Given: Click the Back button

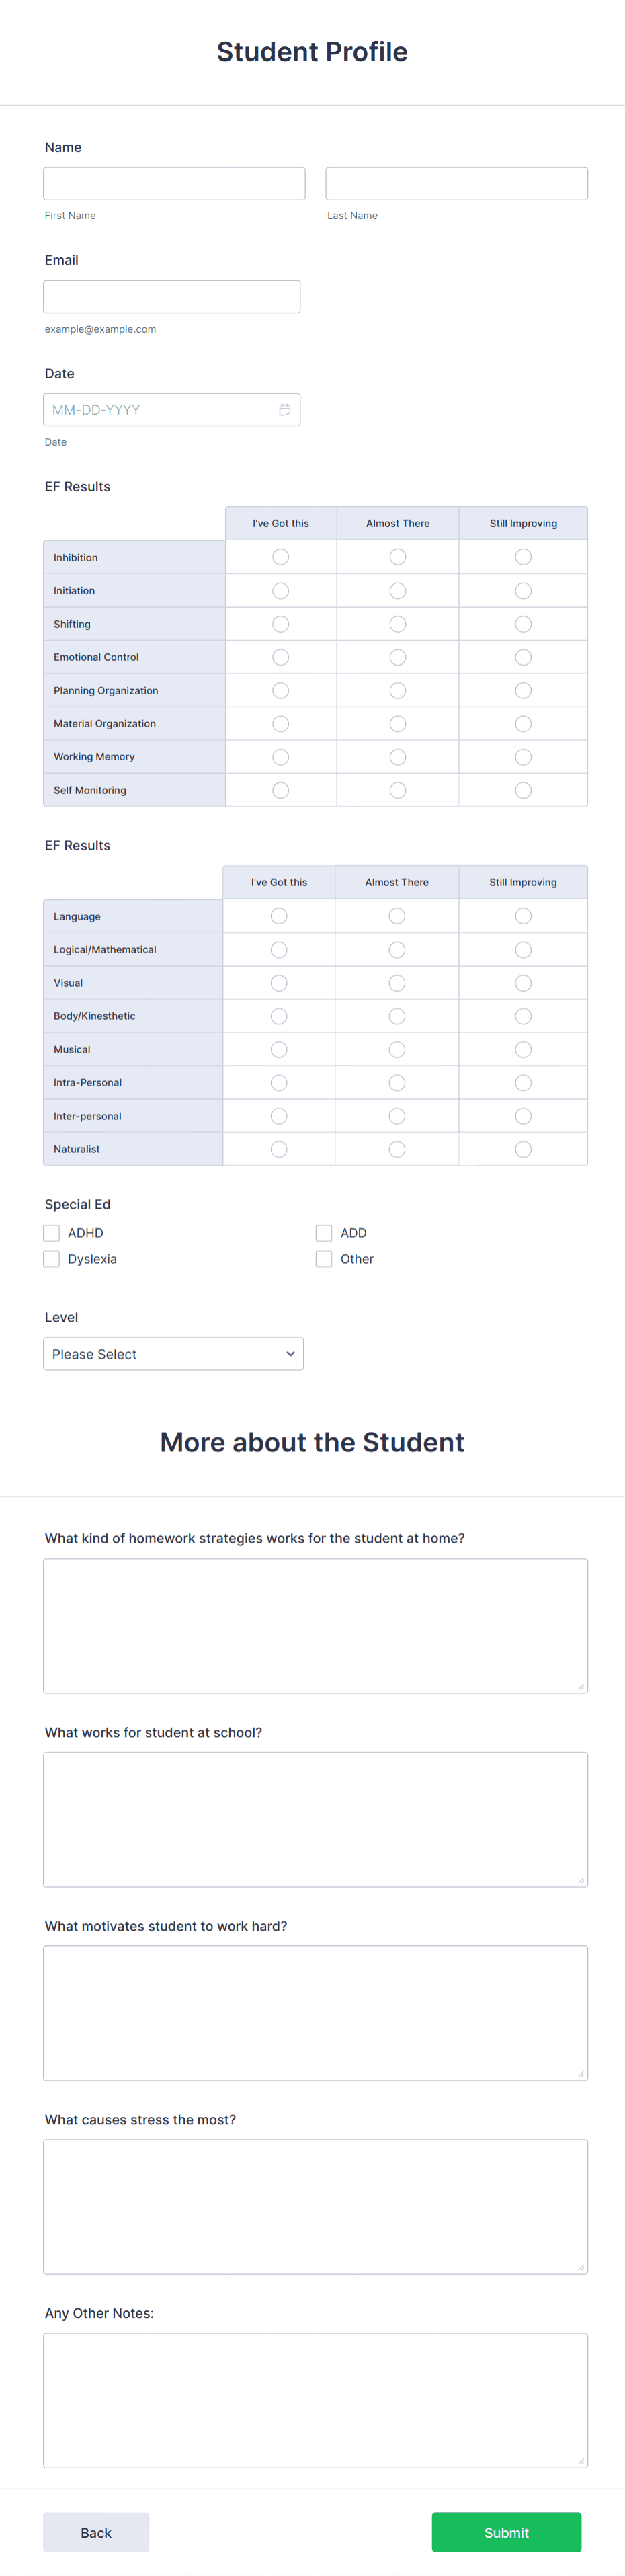Looking at the screenshot, I should [96, 2532].
